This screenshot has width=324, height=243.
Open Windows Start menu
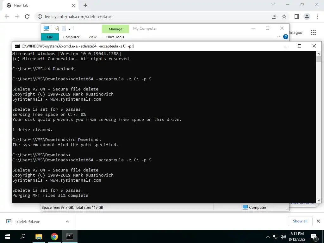click(x=8, y=237)
